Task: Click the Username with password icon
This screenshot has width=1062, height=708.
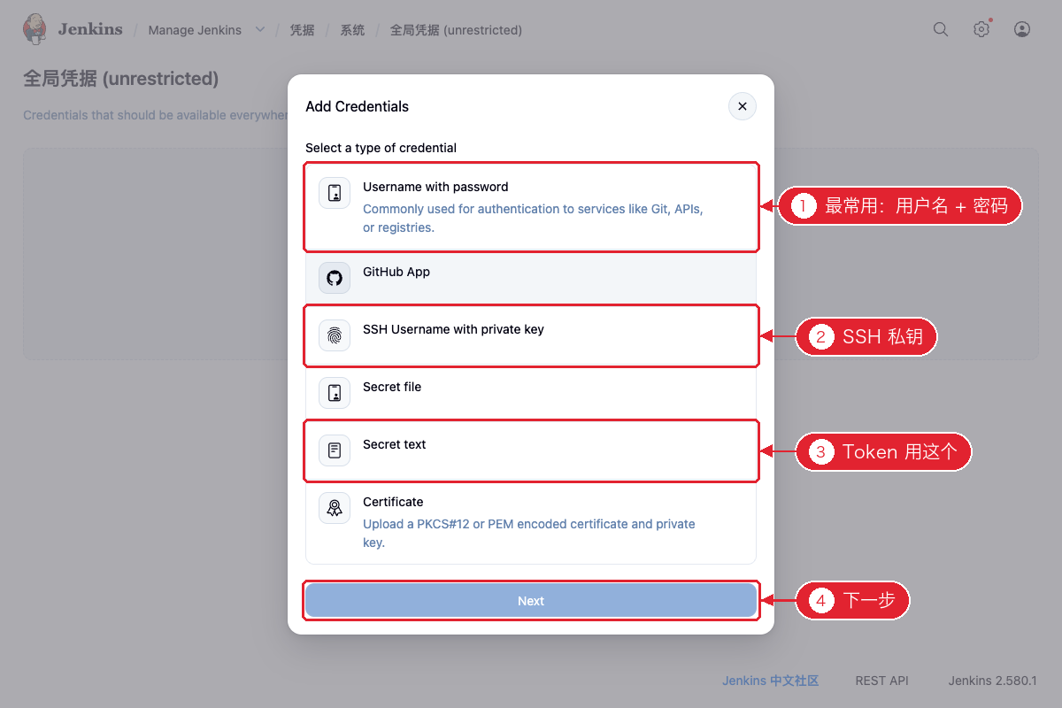Action: click(x=335, y=194)
